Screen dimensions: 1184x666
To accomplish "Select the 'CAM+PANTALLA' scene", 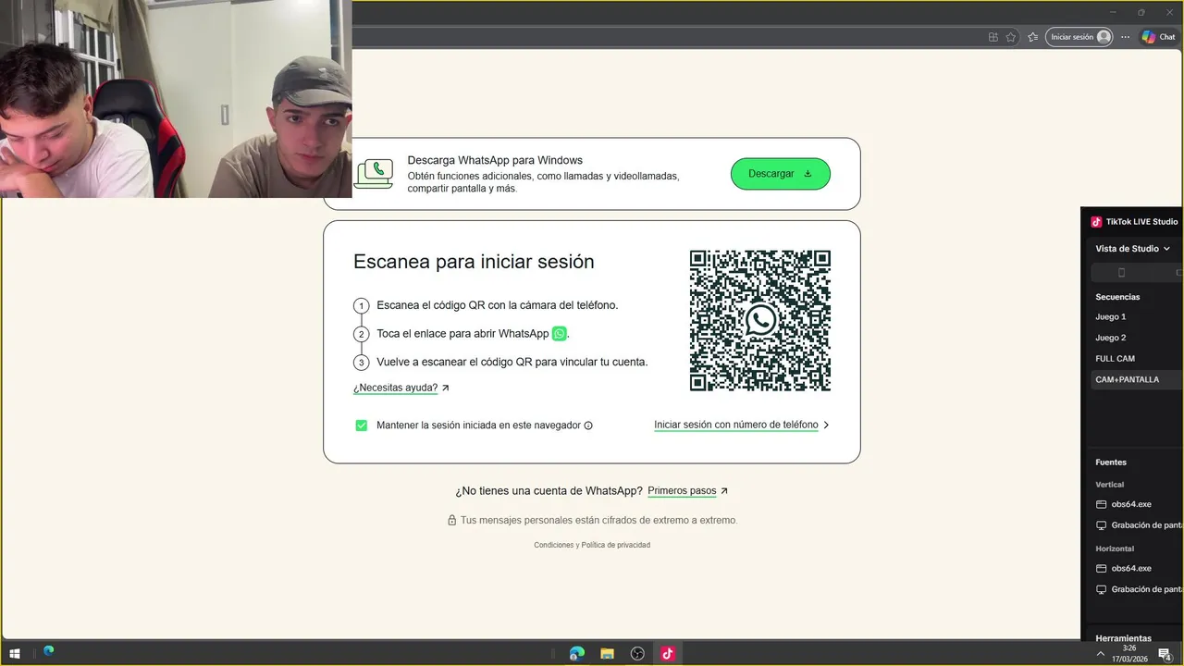I will [1136, 380].
